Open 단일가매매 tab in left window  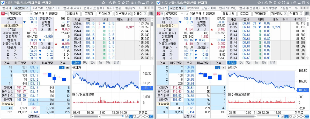53,8
